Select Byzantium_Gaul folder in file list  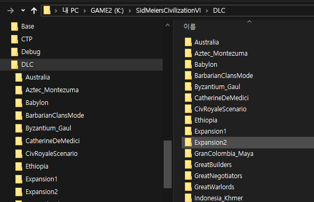click(x=217, y=87)
